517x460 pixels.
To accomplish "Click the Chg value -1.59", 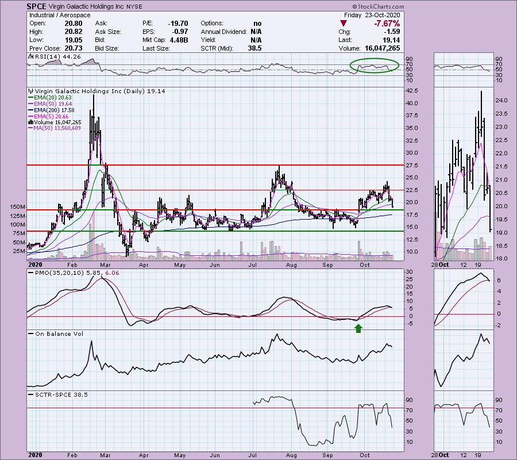I will pyautogui.click(x=391, y=32).
